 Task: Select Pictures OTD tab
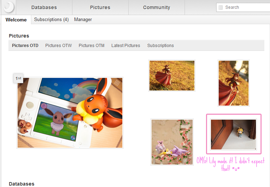(x=25, y=46)
